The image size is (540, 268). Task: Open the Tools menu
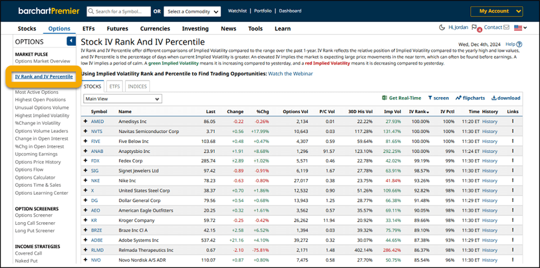coord(255,29)
